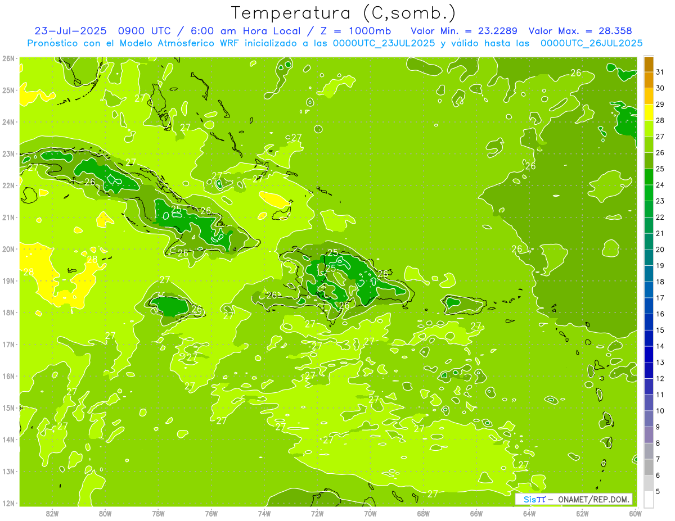The width and height of the screenshot is (675, 521).
Task: Select the date '23-Jul-2025' in header
Action: tap(70, 30)
